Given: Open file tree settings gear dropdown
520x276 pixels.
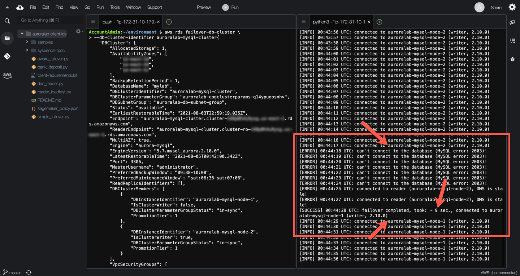Looking at the screenshot, I should (x=79, y=32).
